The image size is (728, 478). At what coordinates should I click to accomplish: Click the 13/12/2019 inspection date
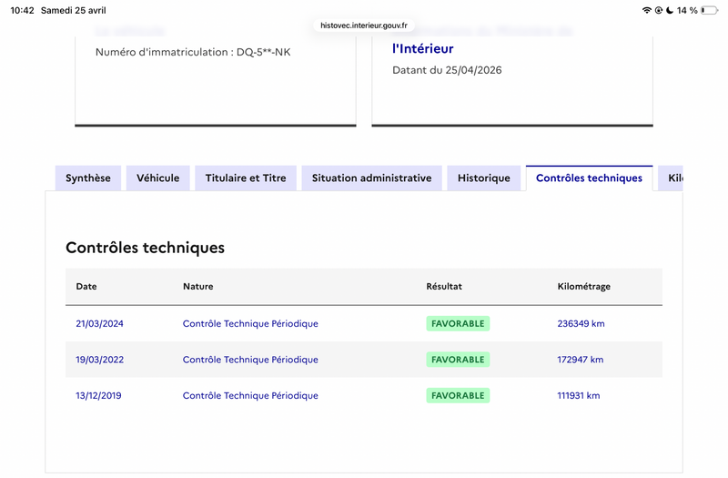(98, 395)
